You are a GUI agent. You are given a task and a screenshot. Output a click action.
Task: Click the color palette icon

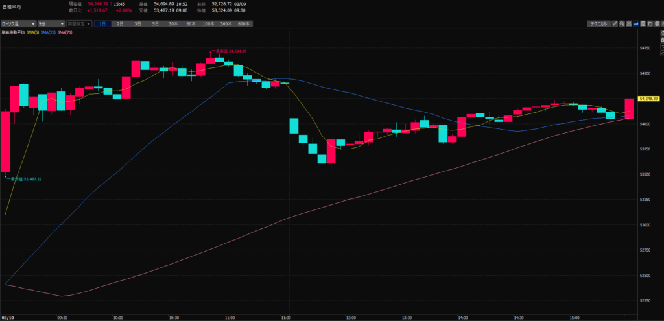point(658,24)
